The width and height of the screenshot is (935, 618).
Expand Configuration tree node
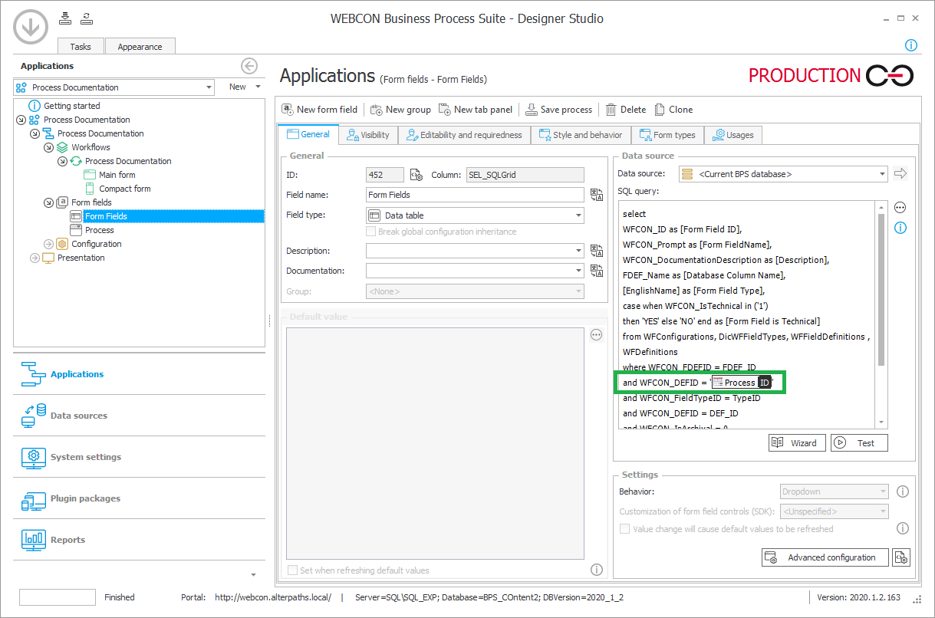pos(48,244)
